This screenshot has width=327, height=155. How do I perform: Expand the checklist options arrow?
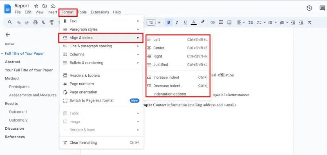coord(264,22)
